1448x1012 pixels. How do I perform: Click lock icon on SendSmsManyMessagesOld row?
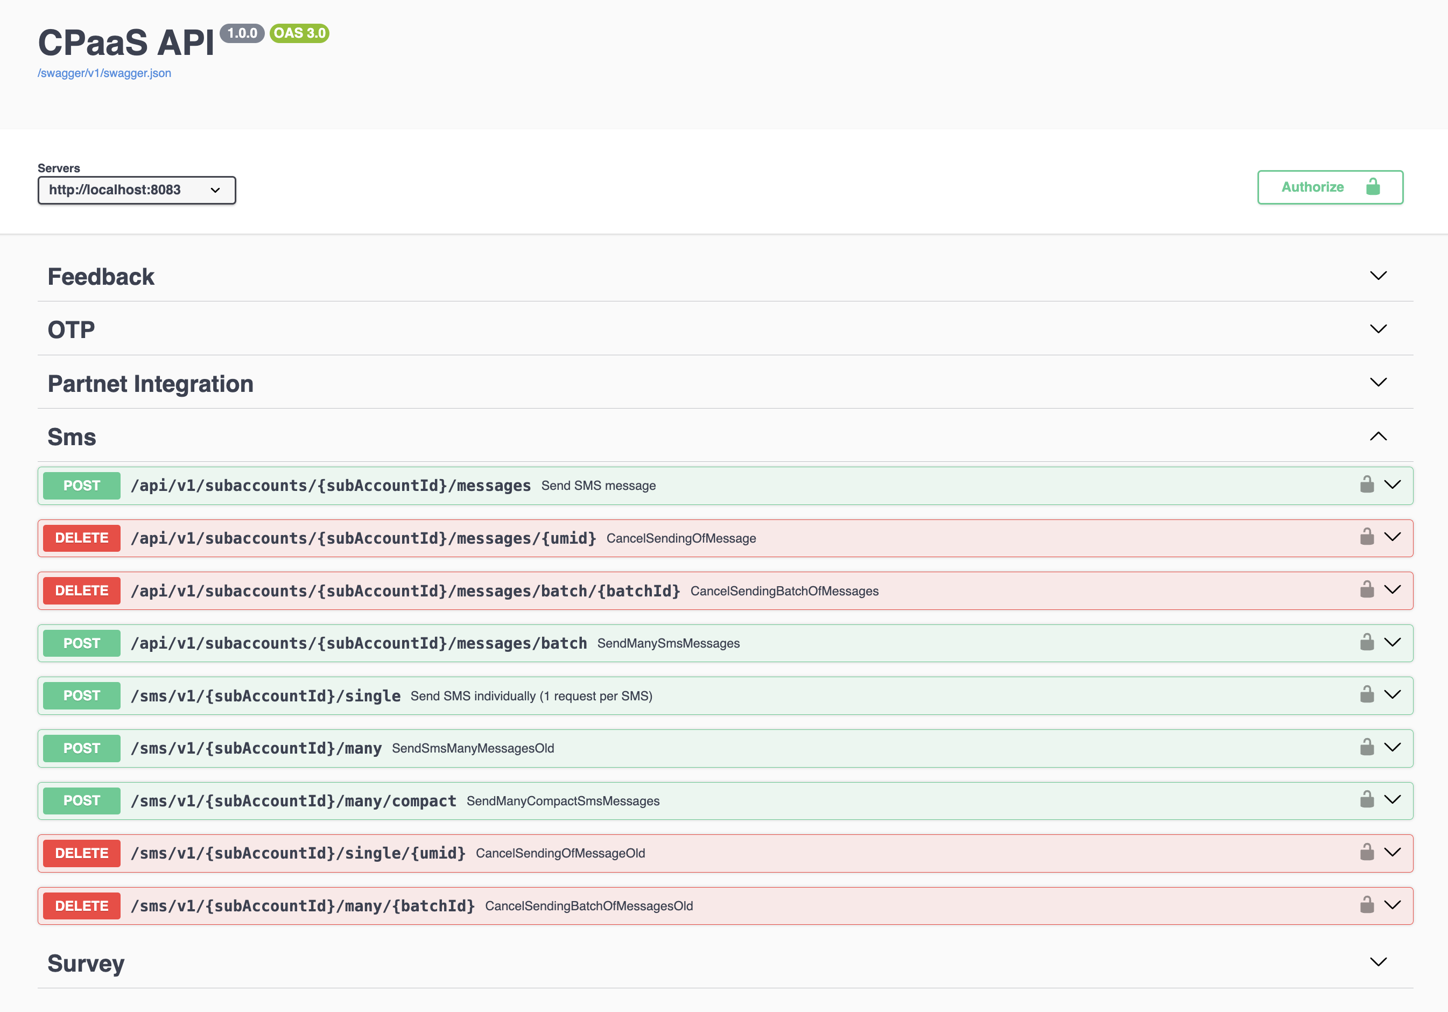tap(1367, 747)
